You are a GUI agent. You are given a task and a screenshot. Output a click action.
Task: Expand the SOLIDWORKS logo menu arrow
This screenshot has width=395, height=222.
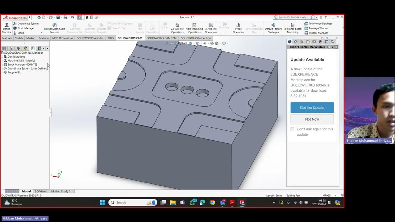pos(30,17)
